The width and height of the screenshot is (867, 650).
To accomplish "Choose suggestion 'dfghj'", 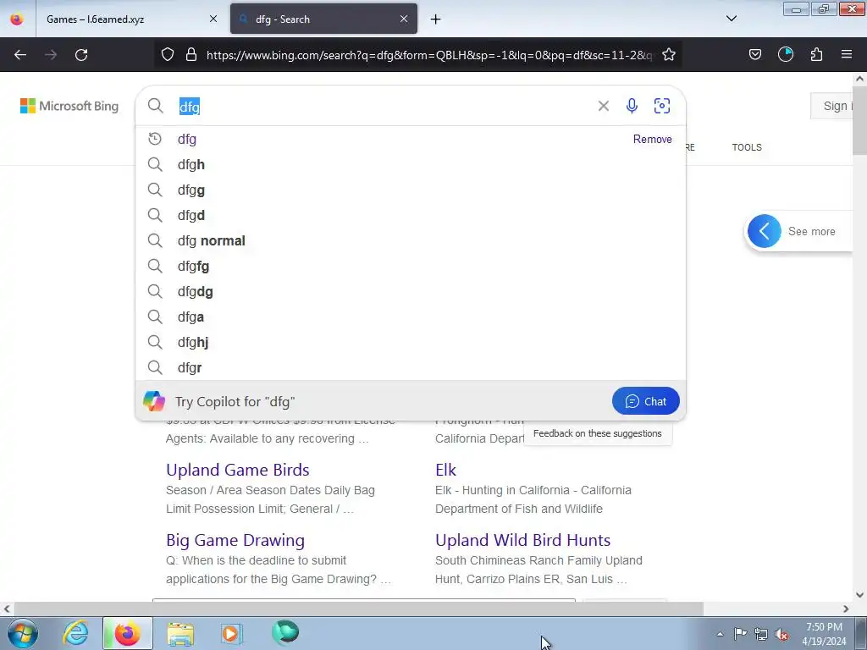I will (x=411, y=342).
